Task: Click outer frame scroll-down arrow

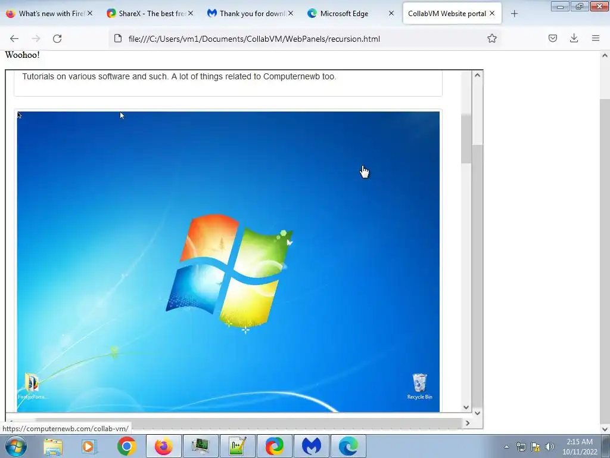Action: pyautogui.click(x=477, y=413)
